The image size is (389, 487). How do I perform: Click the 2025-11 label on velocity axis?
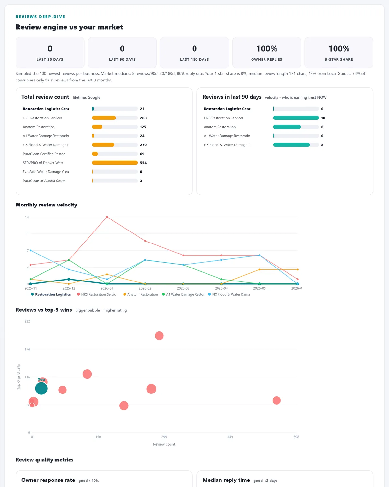(x=30, y=288)
